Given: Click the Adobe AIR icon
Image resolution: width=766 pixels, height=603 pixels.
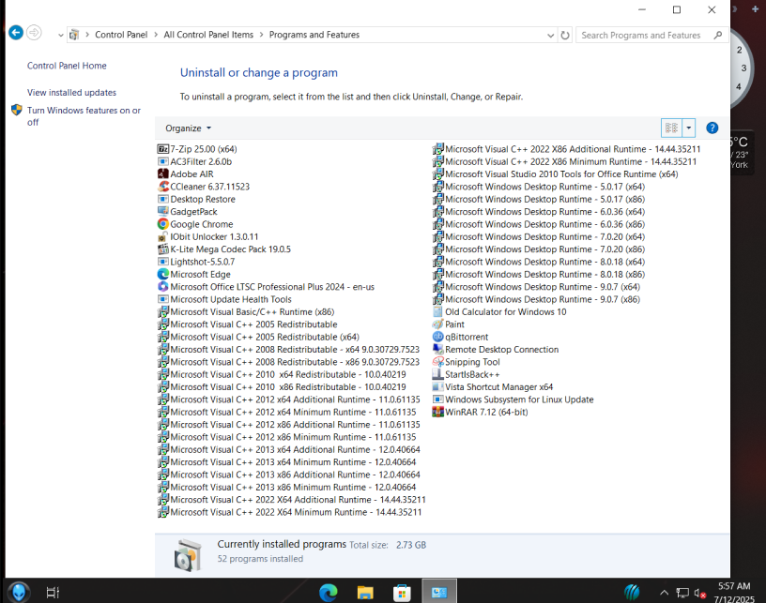Looking at the screenshot, I should (x=162, y=173).
